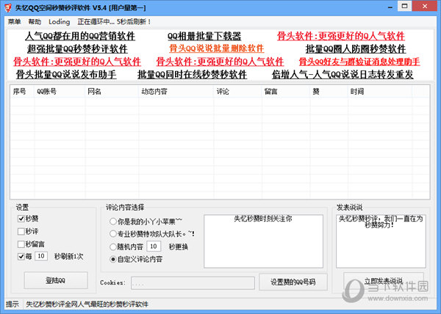Sort by 动态内容 column header
Screen dimensions: 441x314
tap(176, 92)
